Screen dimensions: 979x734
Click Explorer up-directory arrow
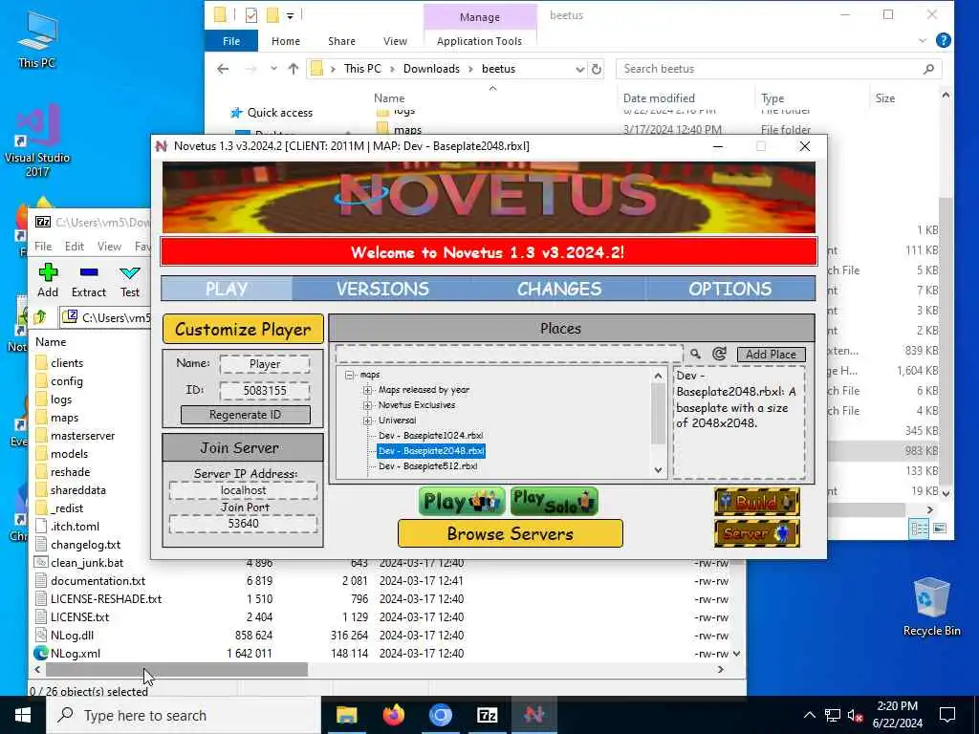click(x=294, y=69)
